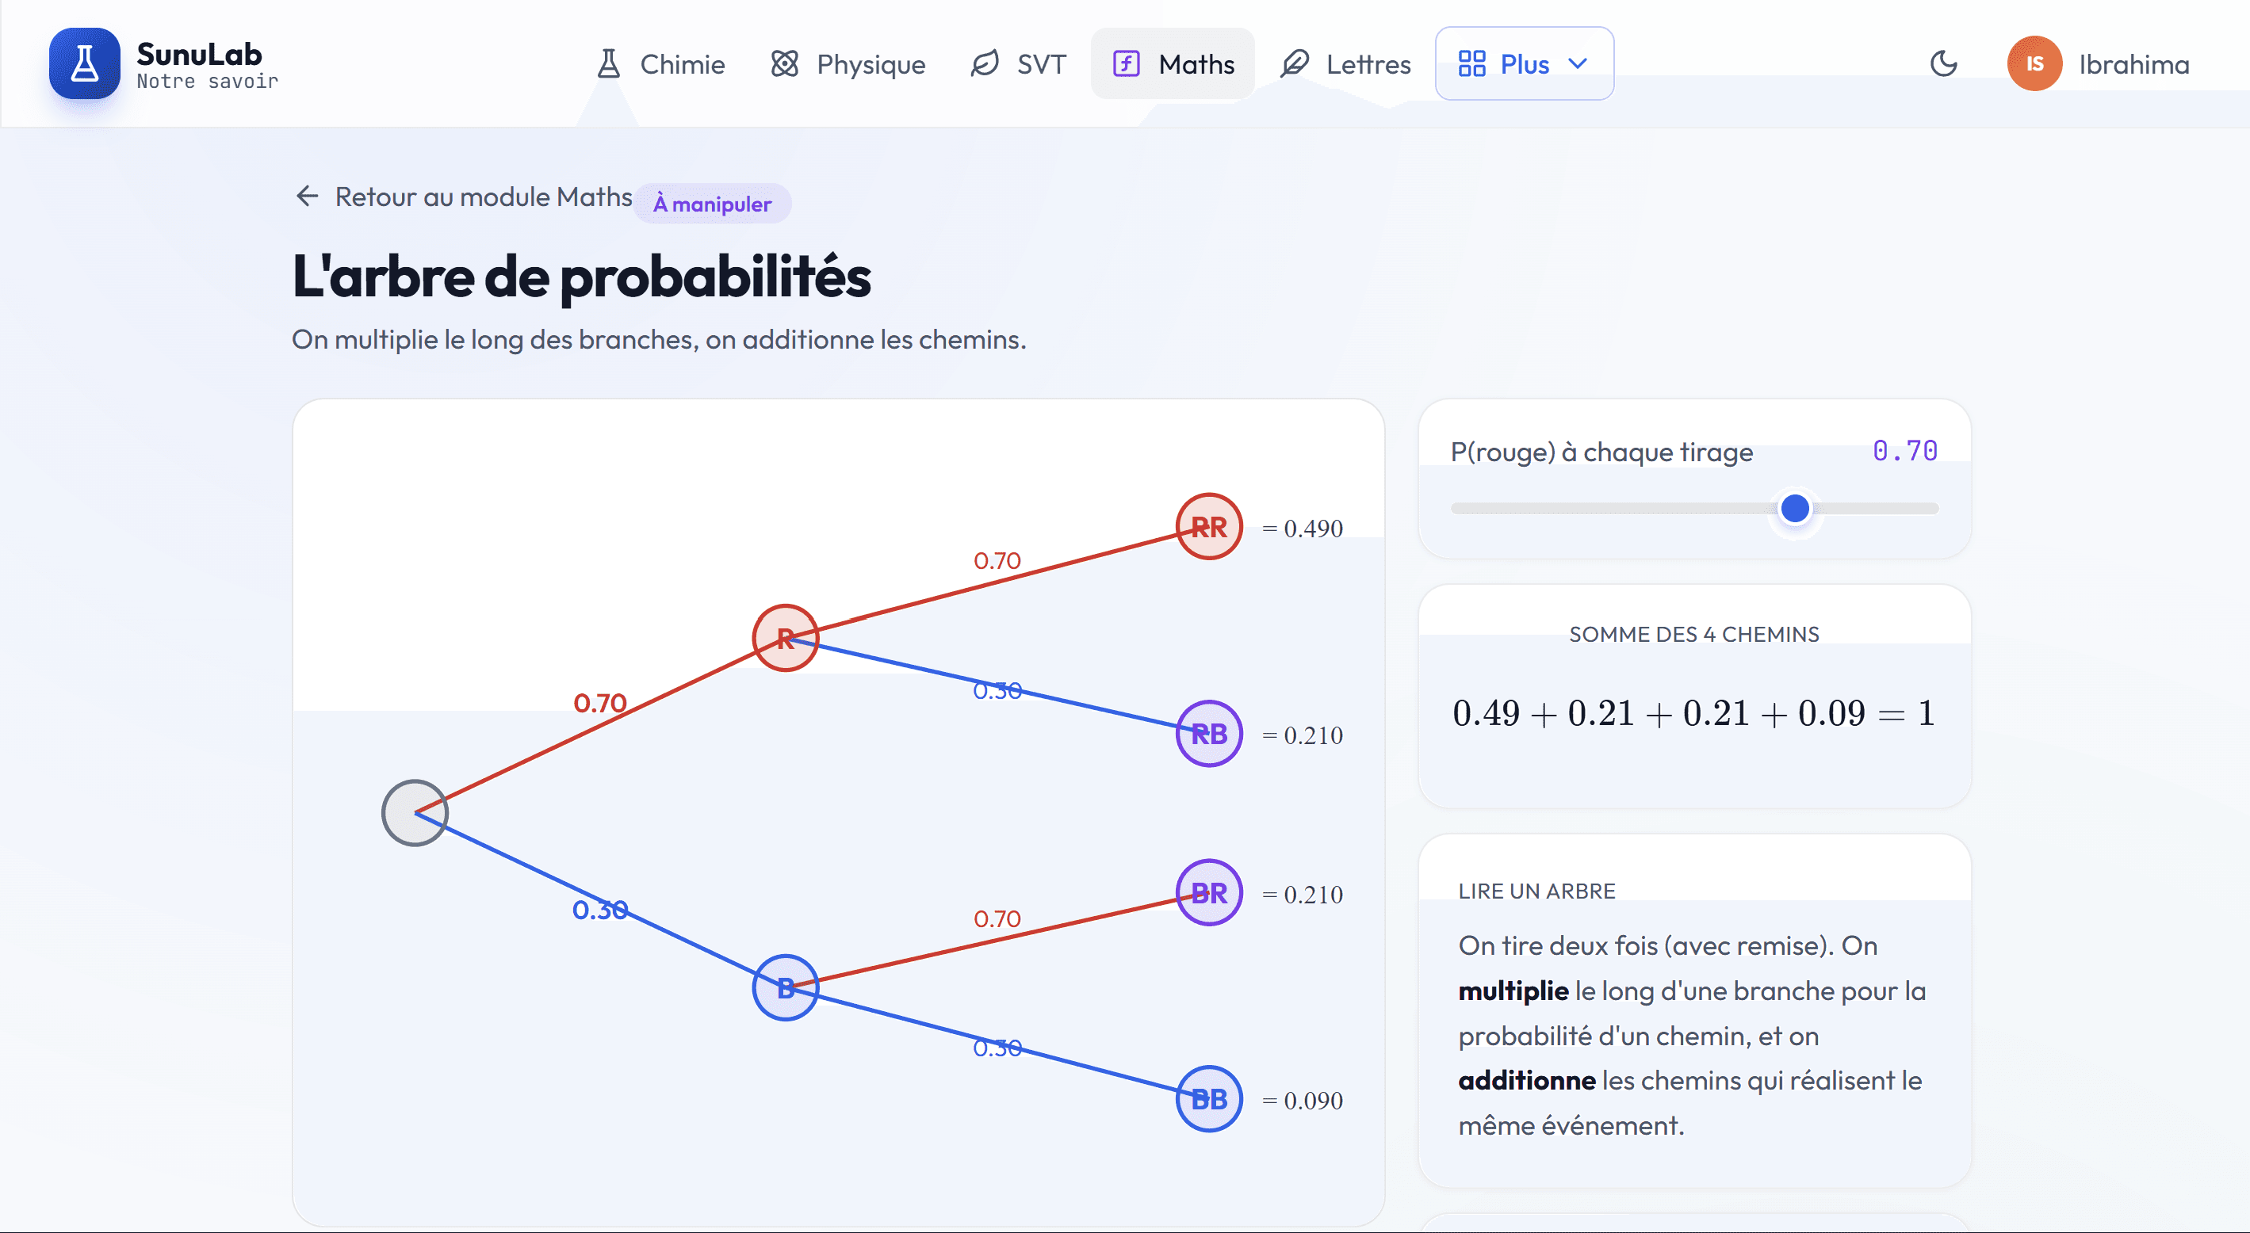Switch to the Physique tab

(848, 63)
